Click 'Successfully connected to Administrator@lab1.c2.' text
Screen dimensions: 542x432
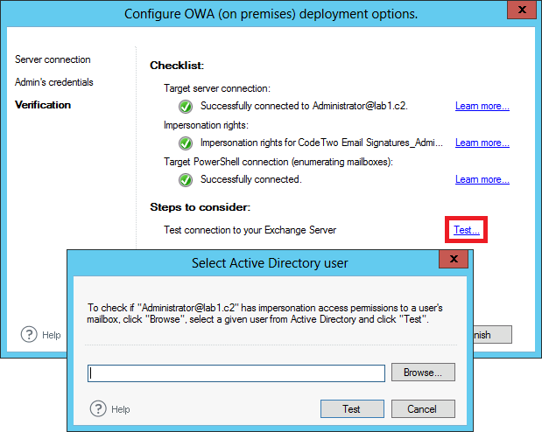[x=304, y=106]
